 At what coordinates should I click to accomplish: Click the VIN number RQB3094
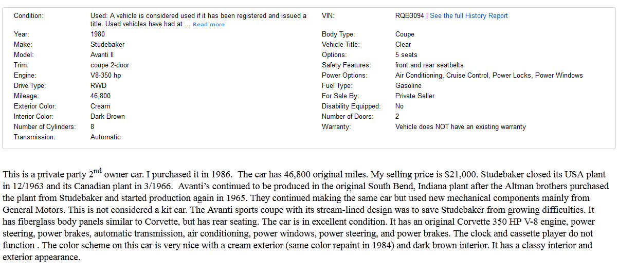[409, 16]
